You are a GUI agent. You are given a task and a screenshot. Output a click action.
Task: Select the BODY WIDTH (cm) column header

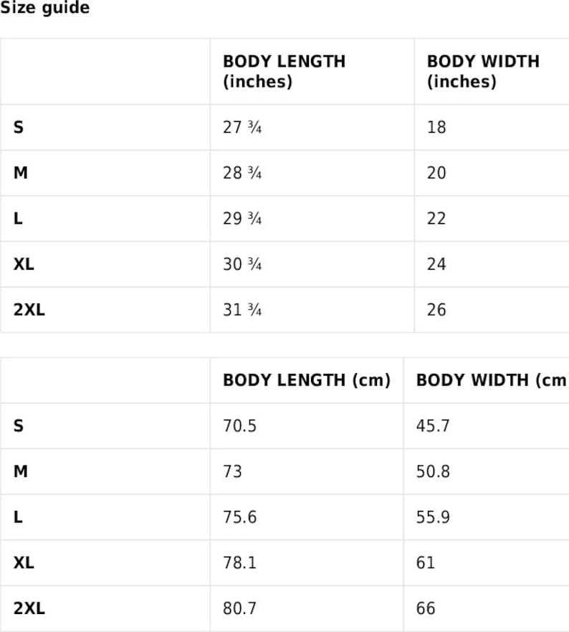point(492,380)
